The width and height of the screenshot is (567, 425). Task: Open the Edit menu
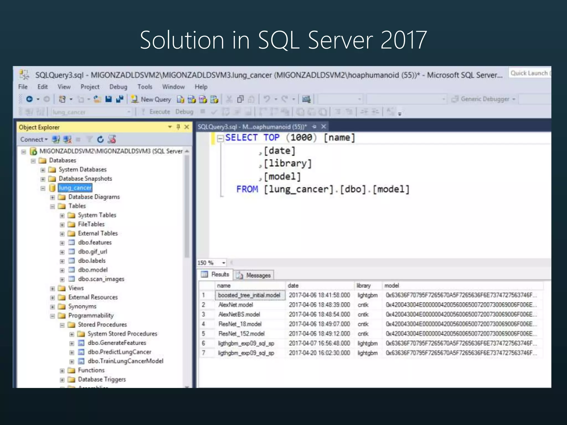pyautogui.click(x=42, y=87)
